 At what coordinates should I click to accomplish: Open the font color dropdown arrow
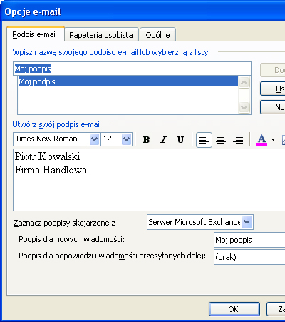273,140
